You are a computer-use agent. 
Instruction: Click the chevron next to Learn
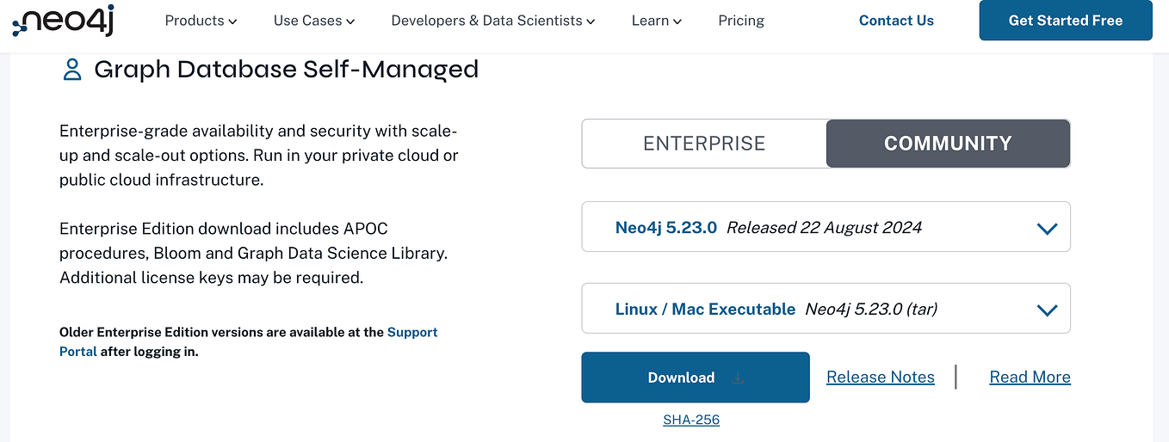point(677,21)
